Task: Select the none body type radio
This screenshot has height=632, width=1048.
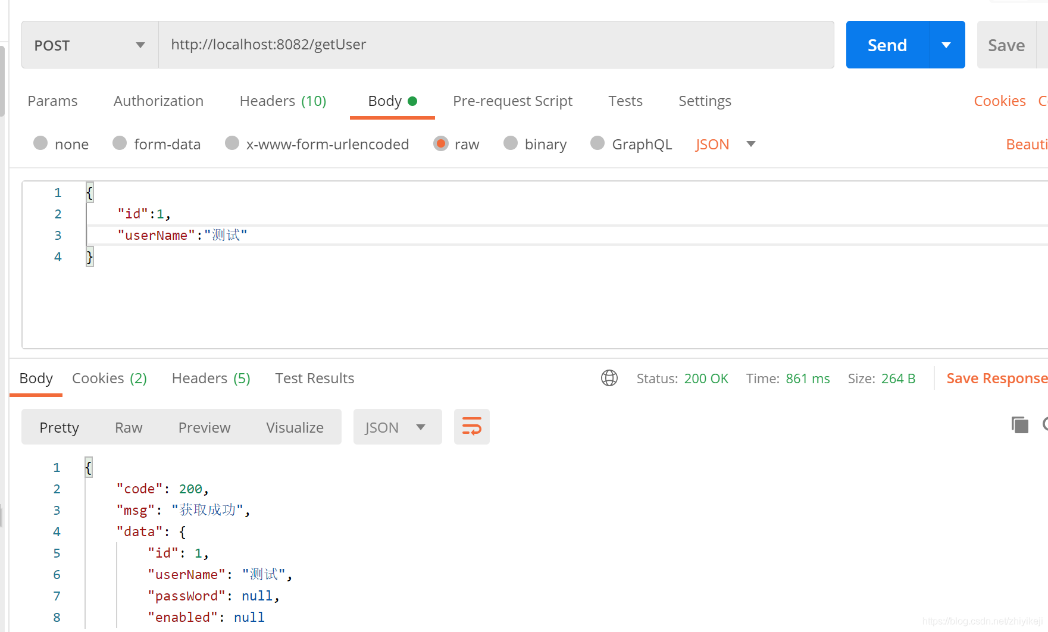Action: click(40, 143)
